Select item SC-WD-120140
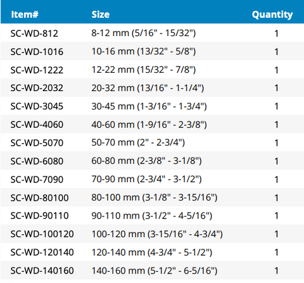 pyautogui.click(x=42, y=253)
